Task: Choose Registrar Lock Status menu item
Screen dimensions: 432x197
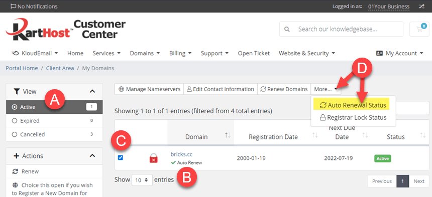Action: 353,118
